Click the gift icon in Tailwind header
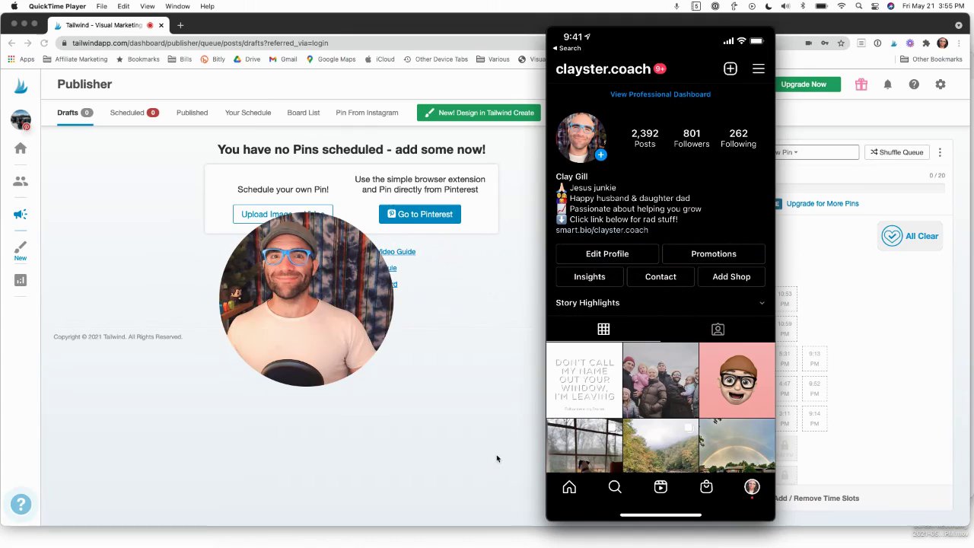974x548 pixels. (861, 84)
